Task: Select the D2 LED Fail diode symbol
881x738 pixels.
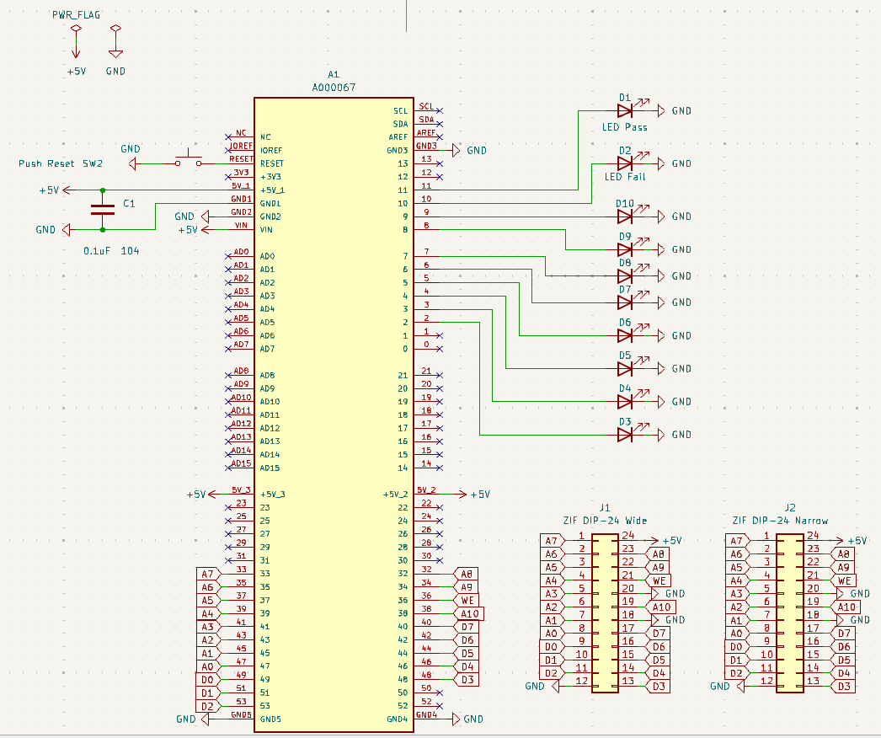Action: coord(625,163)
